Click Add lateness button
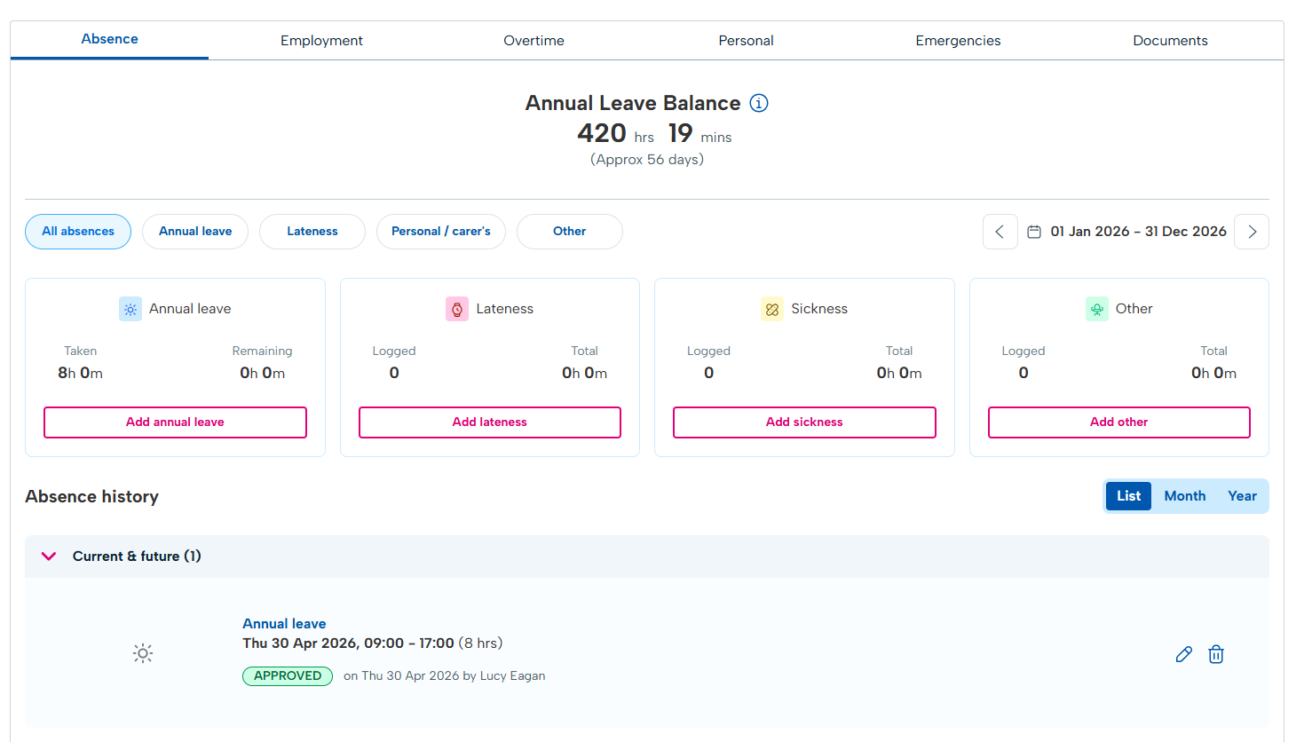Image resolution: width=1312 pixels, height=742 pixels. coord(490,422)
